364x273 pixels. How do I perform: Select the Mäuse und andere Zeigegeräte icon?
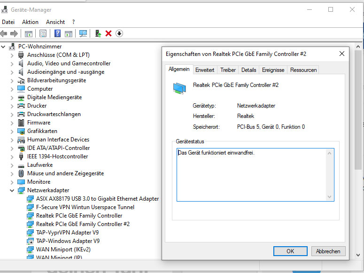point(21,173)
